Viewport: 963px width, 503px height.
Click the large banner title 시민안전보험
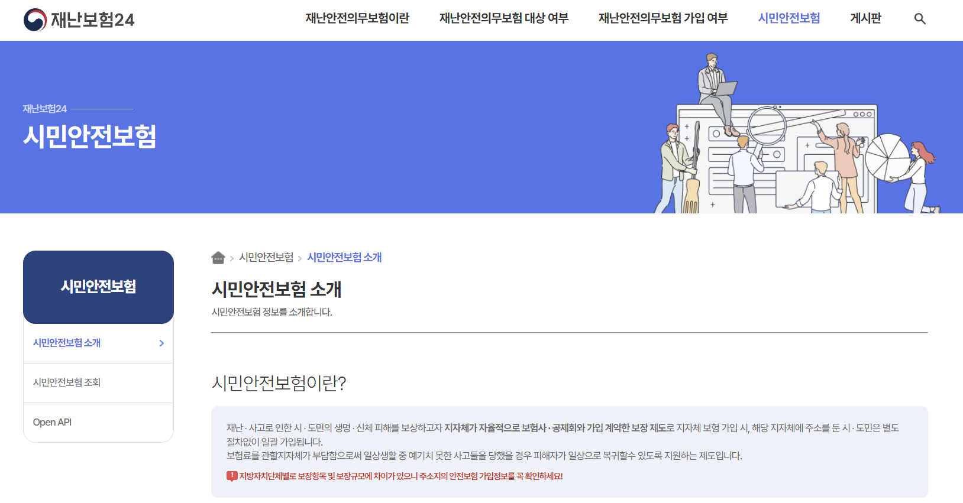(x=90, y=136)
